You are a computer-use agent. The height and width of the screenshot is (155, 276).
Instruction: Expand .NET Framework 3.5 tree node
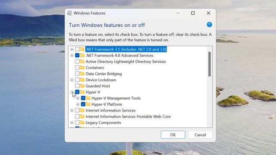point(72,49)
